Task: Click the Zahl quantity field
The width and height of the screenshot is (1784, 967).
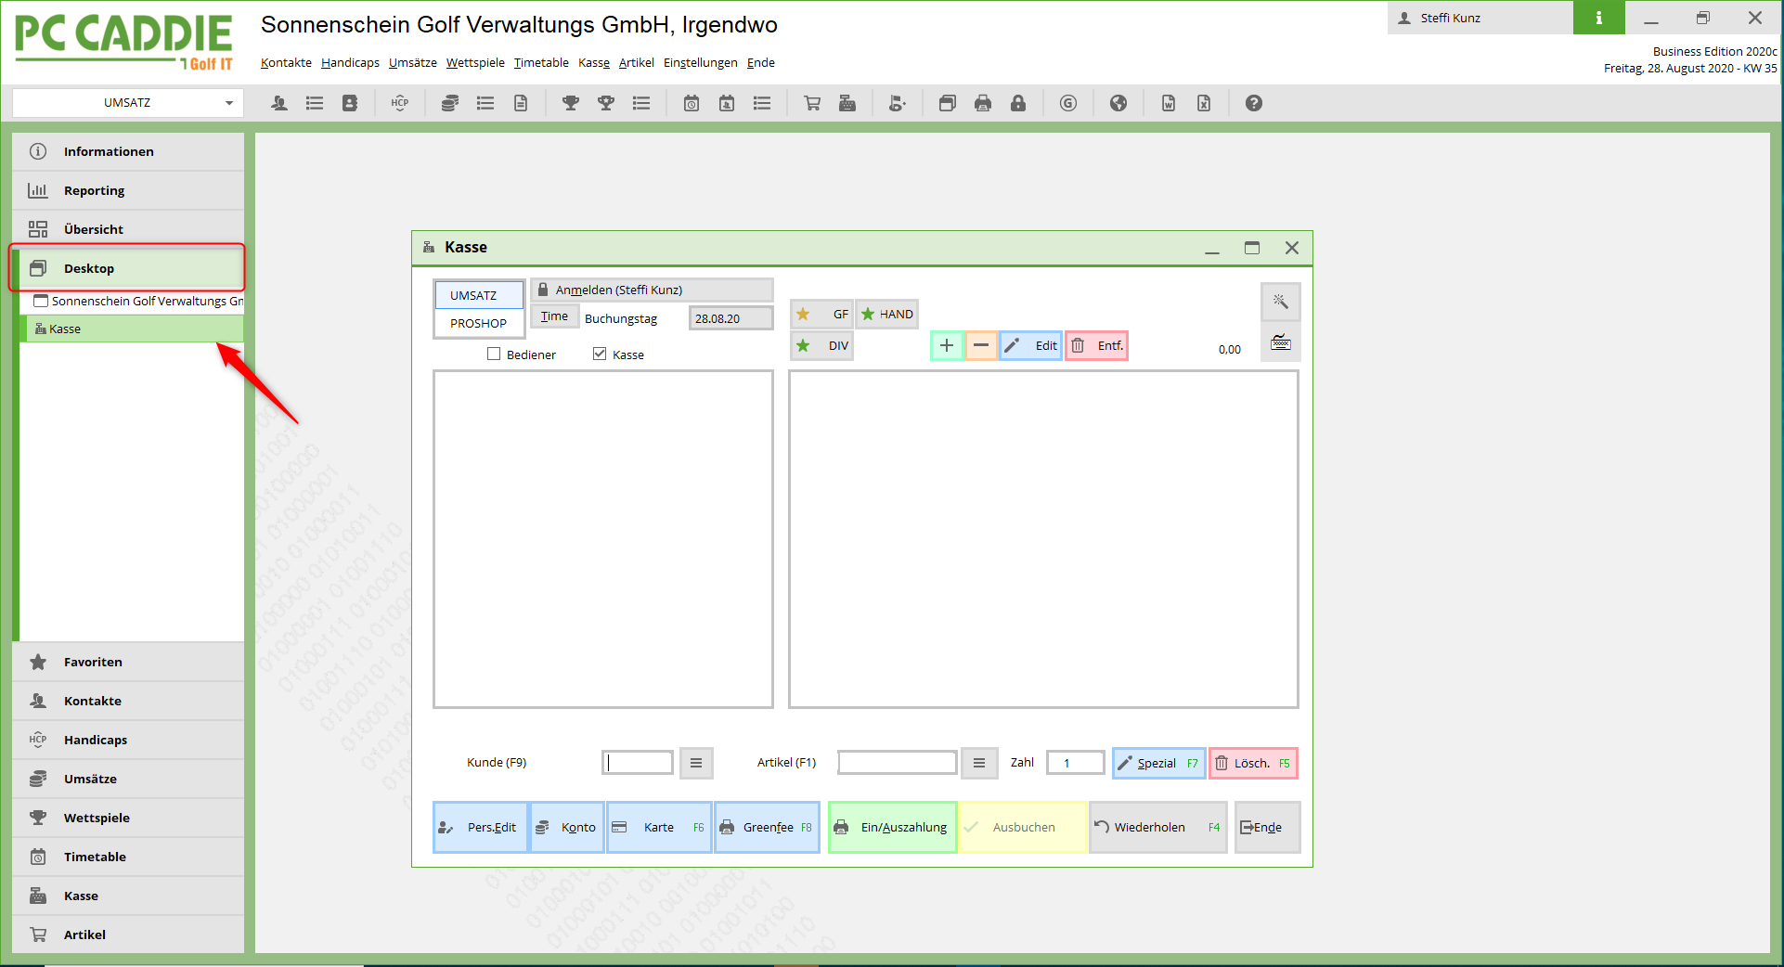Action: 1075,763
